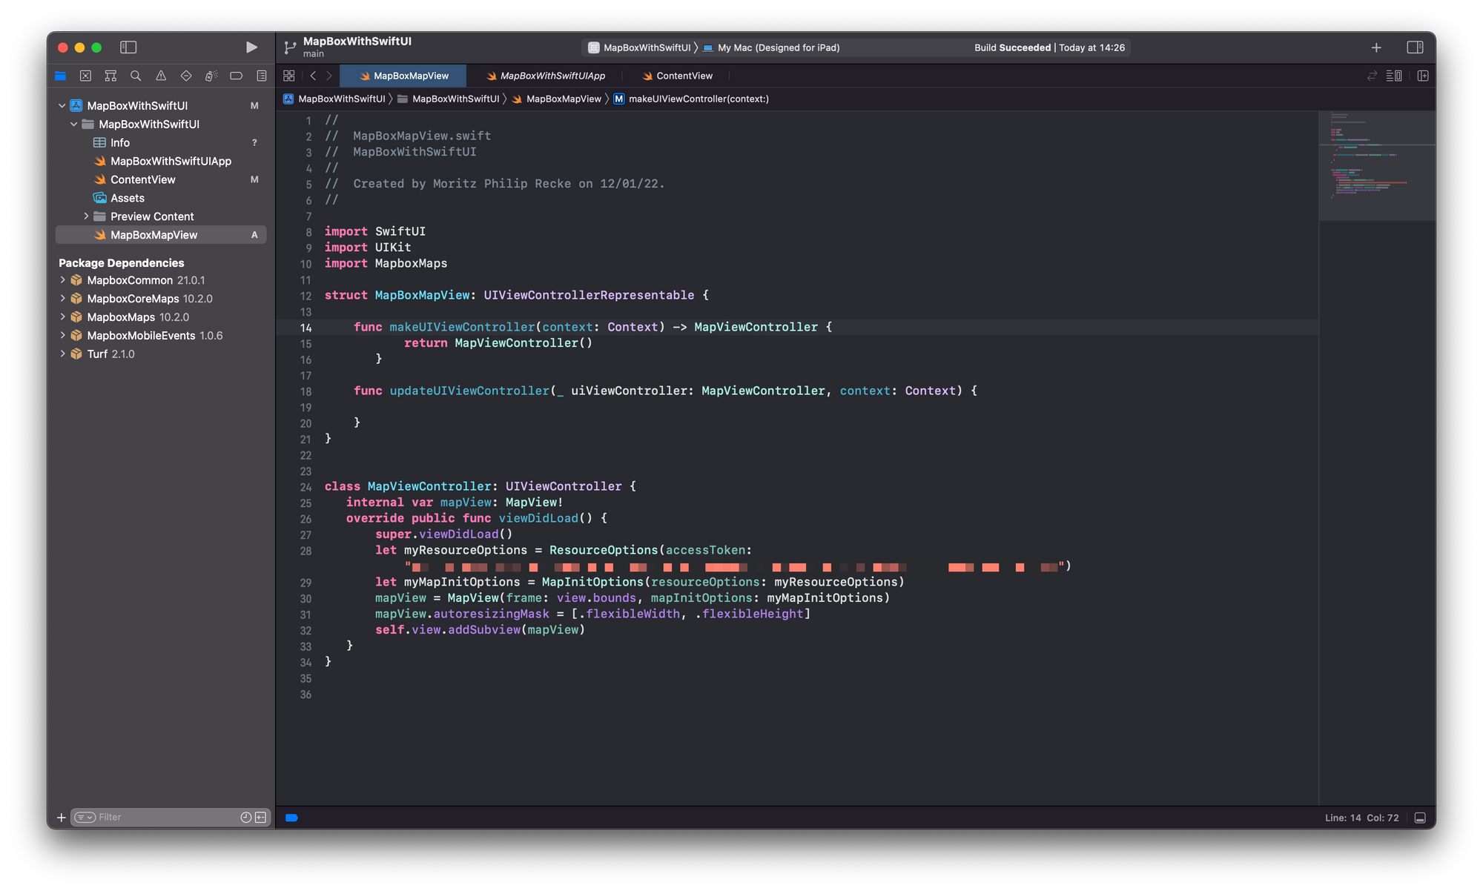1483x891 pixels.
Task: Show the Source Control navigator
Action: 85,76
